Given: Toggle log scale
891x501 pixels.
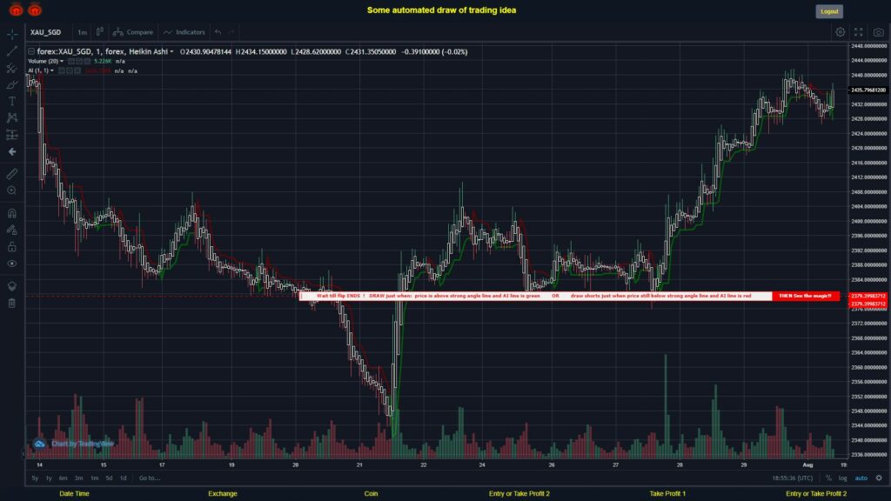Looking at the screenshot, I should [842, 478].
